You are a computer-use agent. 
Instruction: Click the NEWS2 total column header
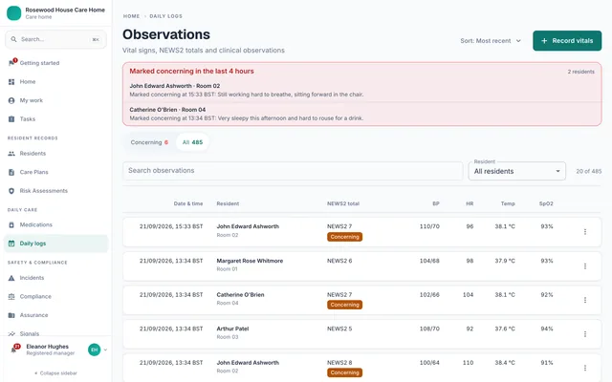[x=343, y=203]
